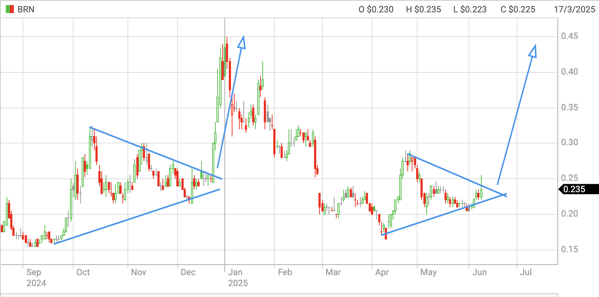This screenshot has width=599, height=297.
Task: Click the 17/3/2025 date in header
Action: tap(574, 9)
